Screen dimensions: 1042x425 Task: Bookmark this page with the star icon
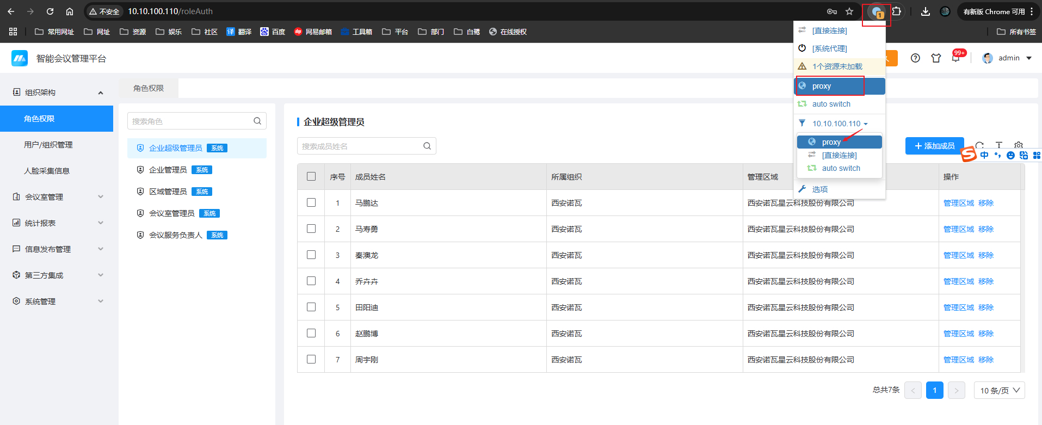click(849, 11)
